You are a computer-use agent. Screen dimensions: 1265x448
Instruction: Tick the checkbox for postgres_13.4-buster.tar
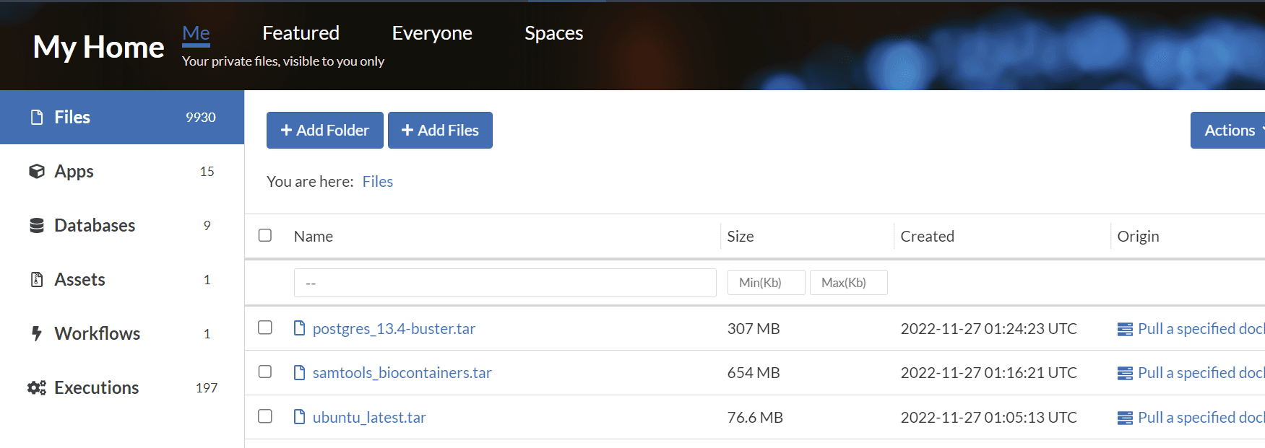[265, 328]
